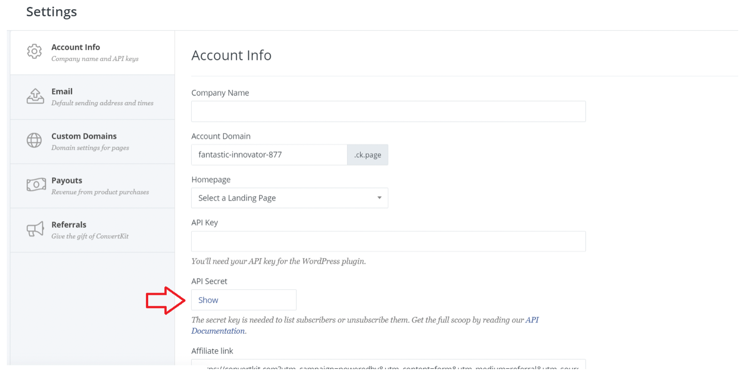The height and width of the screenshot is (375, 746).
Task: Focus the Company Name field
Action: pos(388,111)
